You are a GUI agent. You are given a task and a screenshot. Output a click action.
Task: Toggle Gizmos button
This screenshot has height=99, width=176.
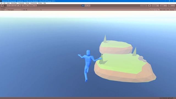(172, 10)
